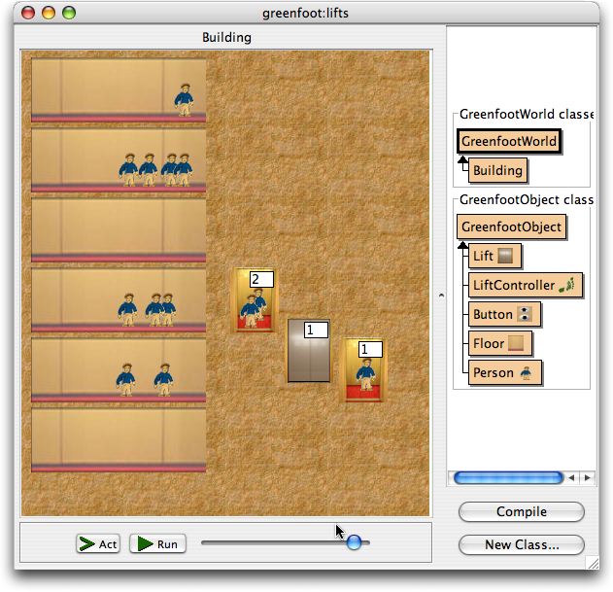The height and width of the screenshot is (592, 613).
Task: Click the LiftController leaves icon
Action: point(567,285)
